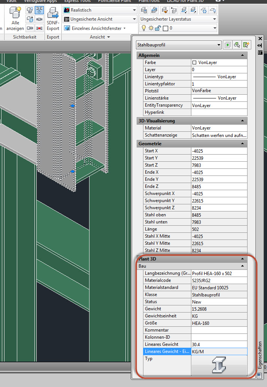Open Einzelnes Ansichtsfenster dropdown
Image resolution: width=267 pixels, height=387 pixels.
coord(95,28)
